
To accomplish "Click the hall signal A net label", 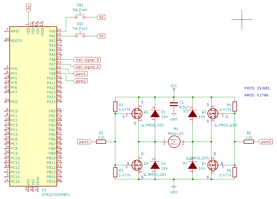I will 87,67.
